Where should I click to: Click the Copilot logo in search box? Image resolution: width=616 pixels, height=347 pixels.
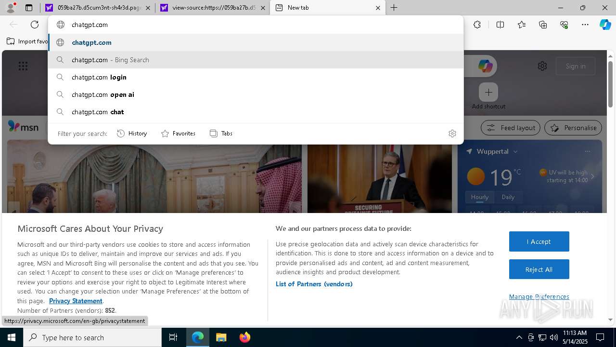[x=485, y=66]
